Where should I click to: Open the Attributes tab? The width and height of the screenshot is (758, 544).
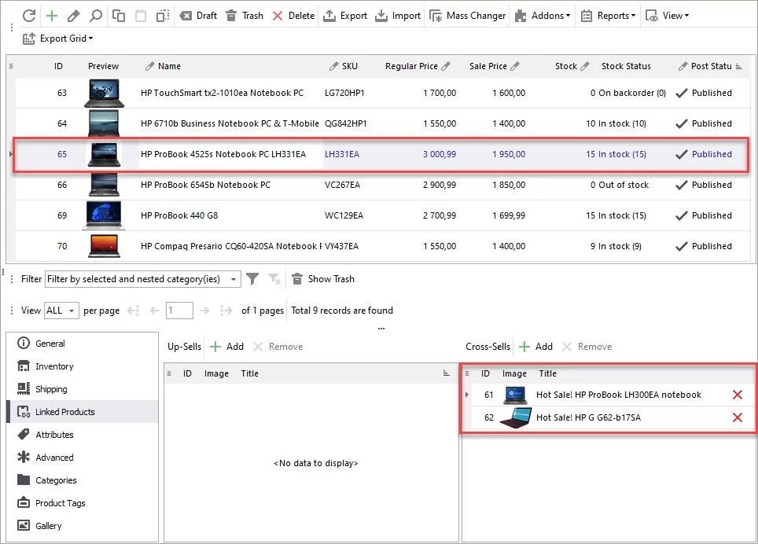tap(54, 435)
